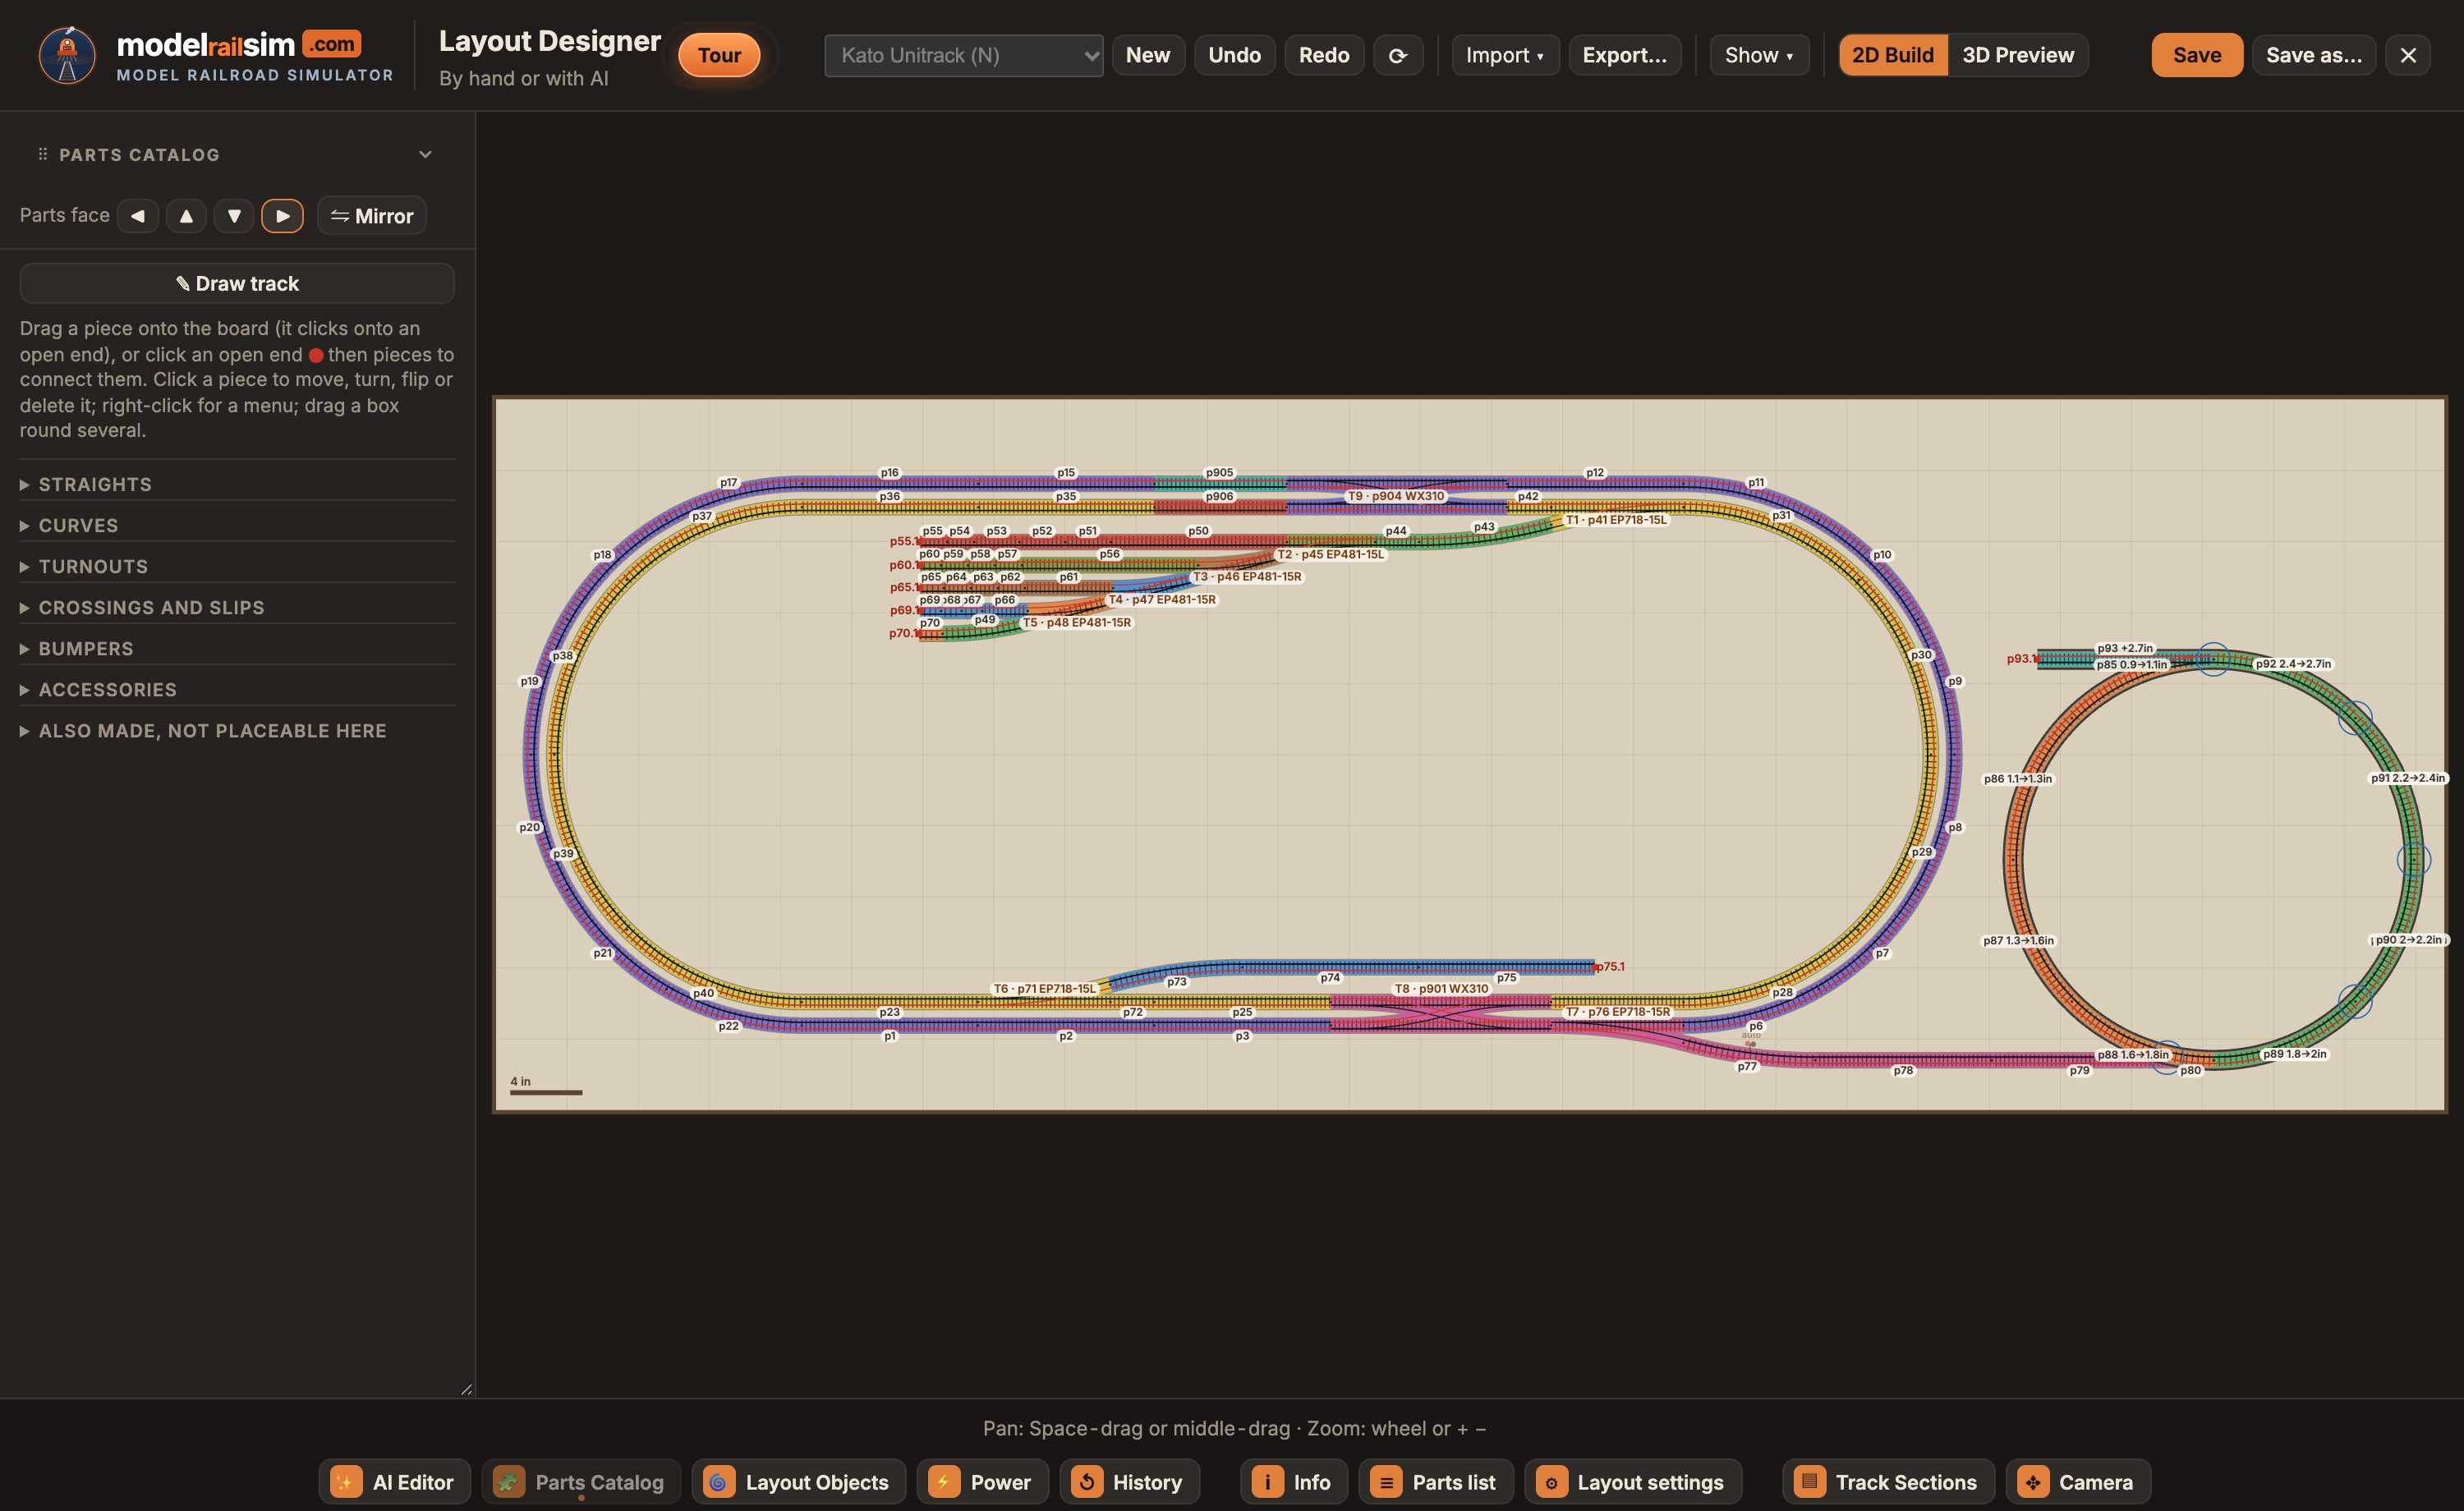This screenshot has height=1511, width=2464.
Task: Click the Undo button
Action: (1234, 55)
